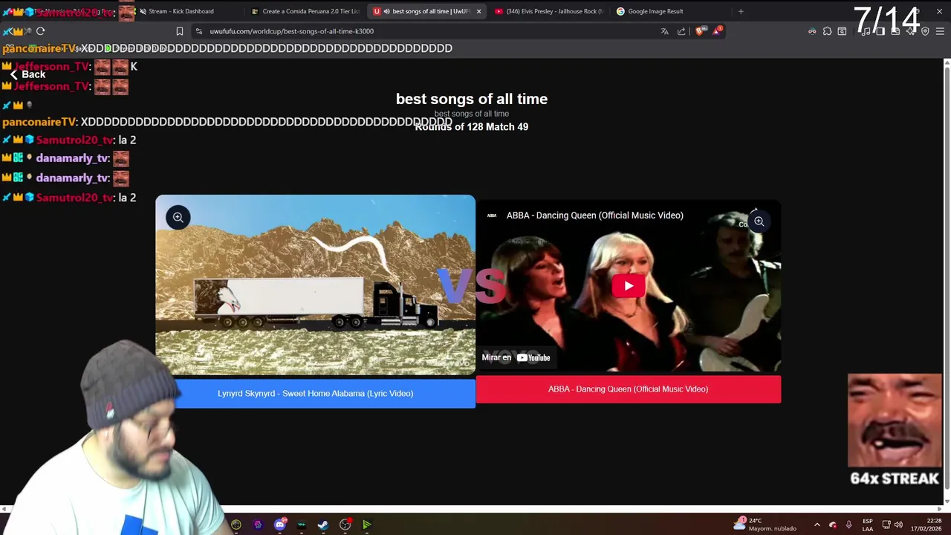This screenshot has width=951, height=535.
Task: Open the page translate icon
Action: pos(664,31)
